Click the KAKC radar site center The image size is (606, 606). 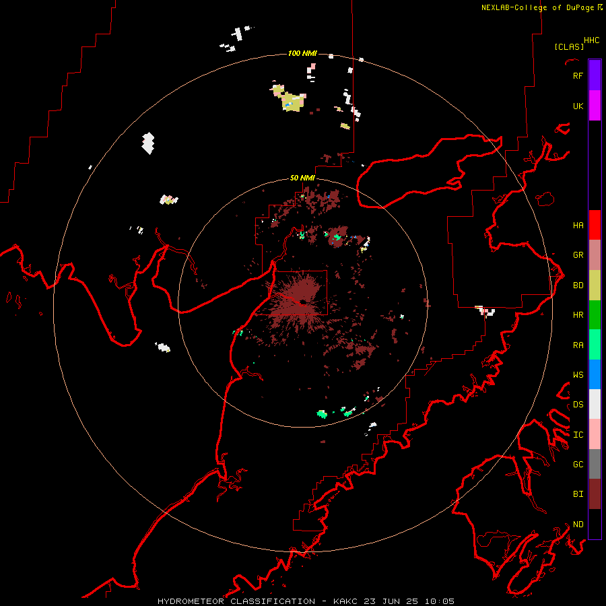pos(303,302)
